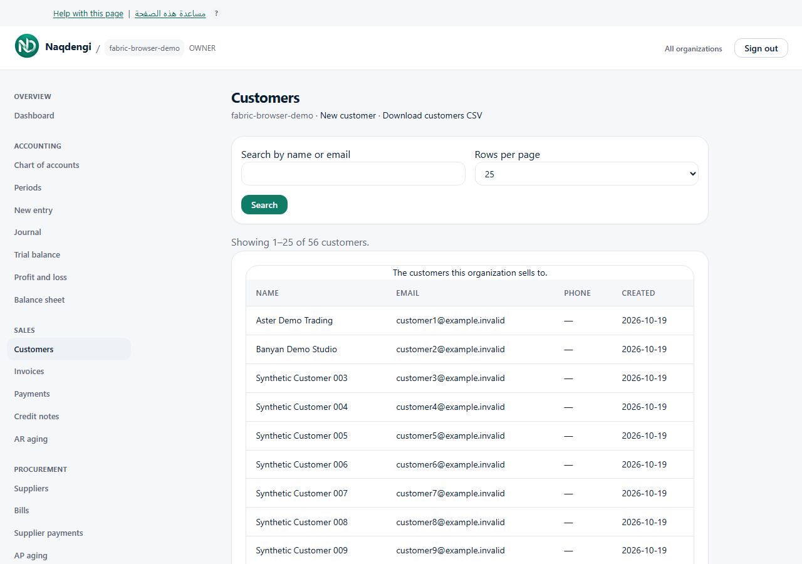Screen dimensions: 802x564
Task: Open the All organizations link
Action: point(694,49)
